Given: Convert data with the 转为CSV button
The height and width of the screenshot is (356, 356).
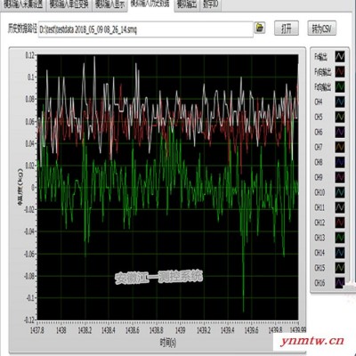Looking at the screenshot, I should [x=321, y=28].
